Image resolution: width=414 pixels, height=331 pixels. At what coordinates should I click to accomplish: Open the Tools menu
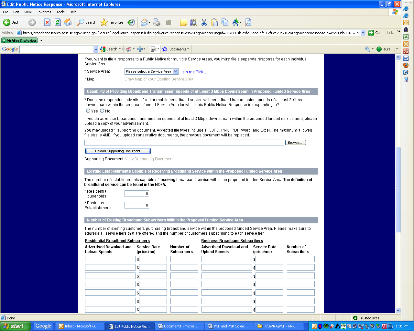(60, 12)
